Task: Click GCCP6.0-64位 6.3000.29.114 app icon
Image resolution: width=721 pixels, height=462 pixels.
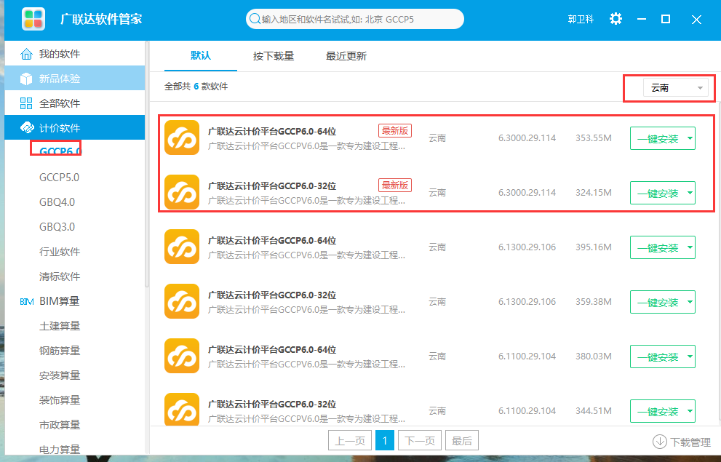Action: tap(182, 138)
